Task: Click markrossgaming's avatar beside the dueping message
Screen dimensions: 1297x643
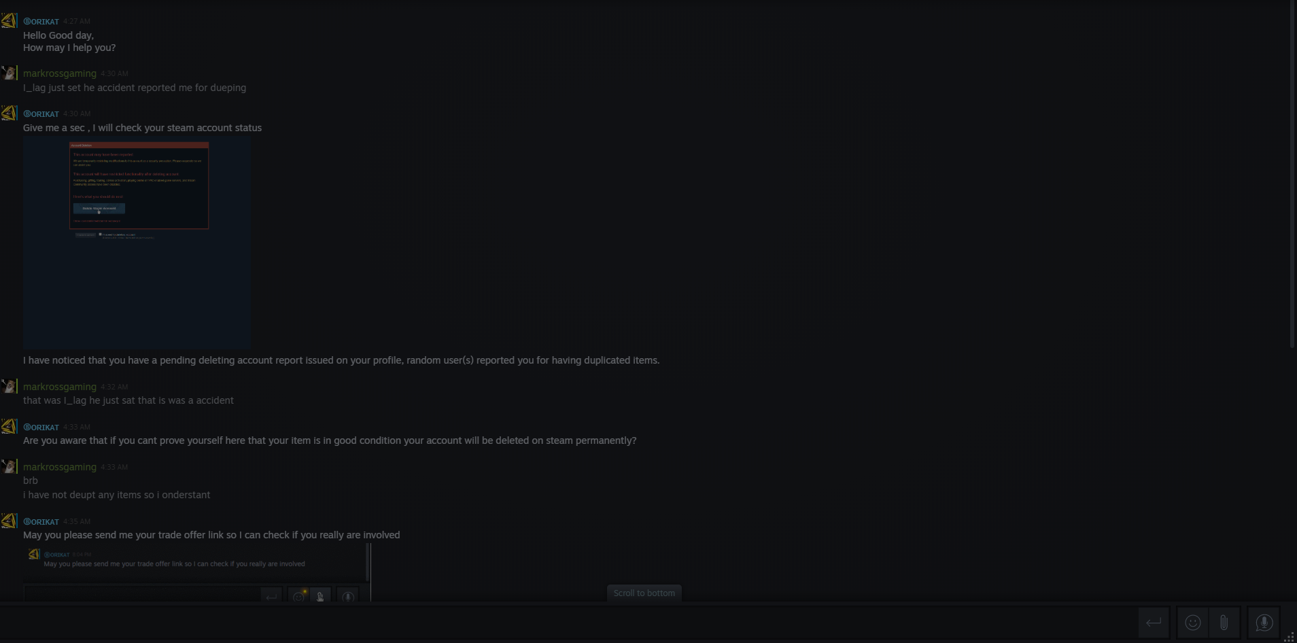Action: [9, 73]
